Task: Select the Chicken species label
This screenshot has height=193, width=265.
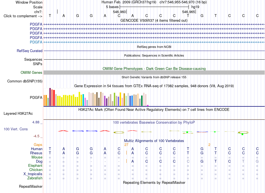Action: (x=36, y=170)
